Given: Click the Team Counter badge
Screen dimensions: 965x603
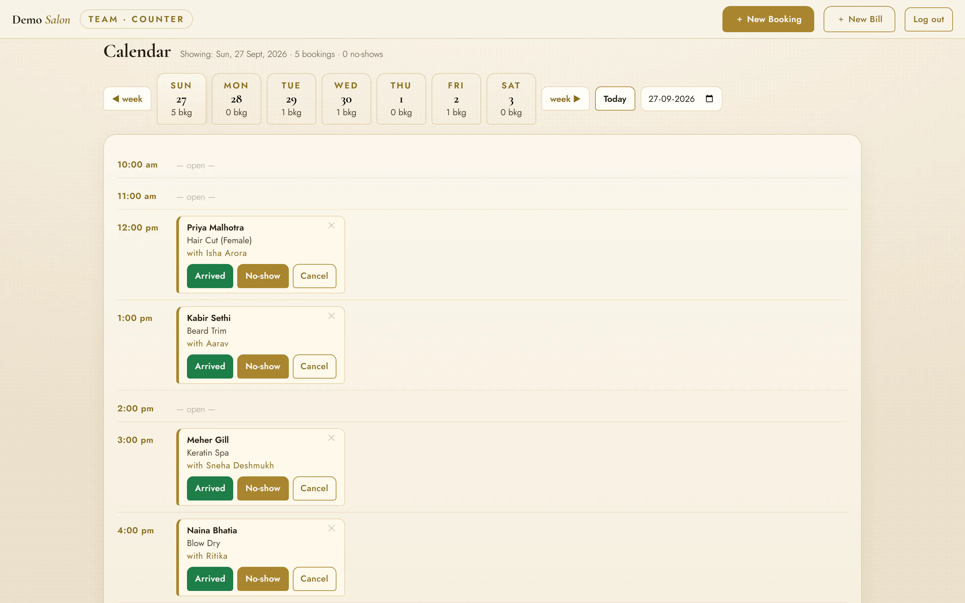Looking at the screenshot, I should 136,19.
